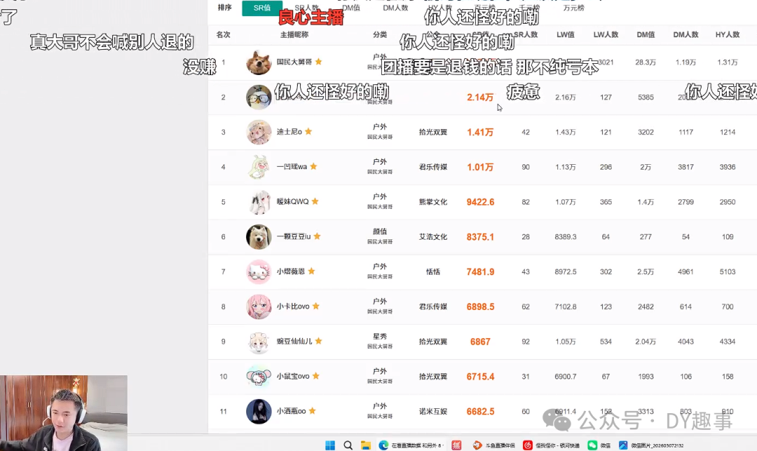The image size is (757, 451).
Task: Open NetEase Cloud Music in the taskbar
Action: pyautogui.click(x=552, y=445)
